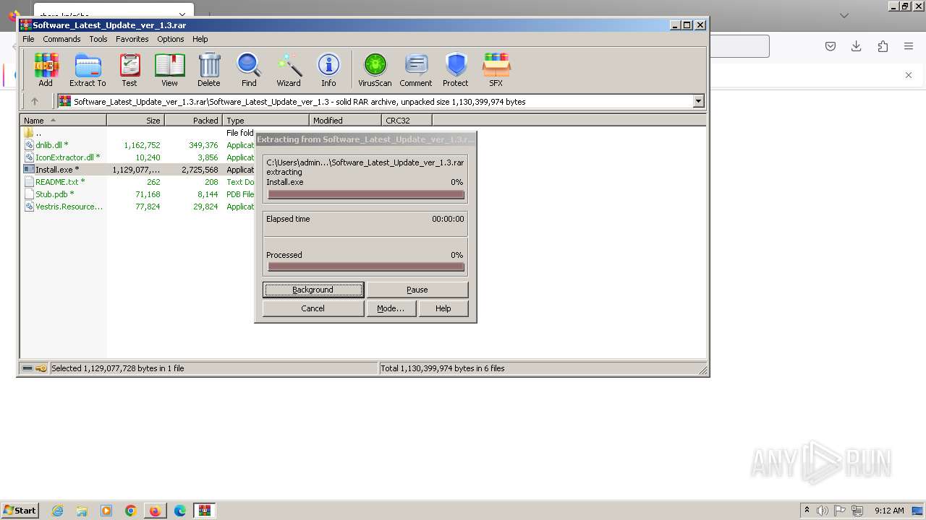The image size is (926, 520).
Task: Click Help in extraction dialog
Action: (443, 308)
